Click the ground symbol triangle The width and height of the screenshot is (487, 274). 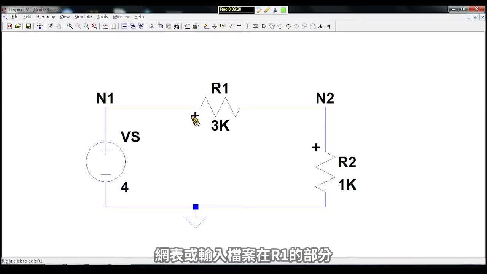196,222
